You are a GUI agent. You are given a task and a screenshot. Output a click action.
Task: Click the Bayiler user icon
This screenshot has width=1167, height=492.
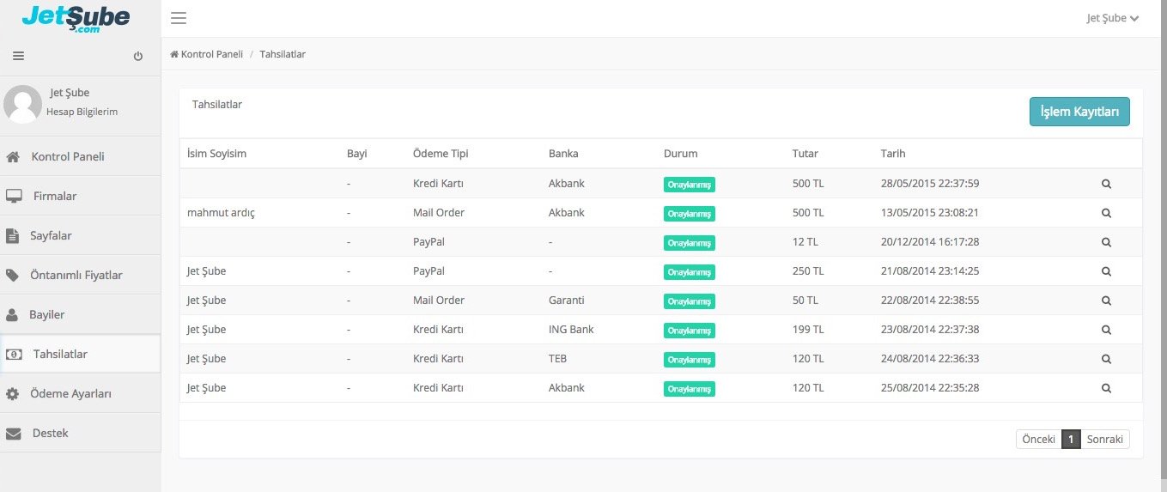(x=13, y=315)
